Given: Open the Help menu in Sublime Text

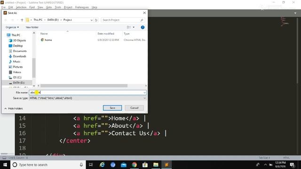Looking at the screenshot, I should [x=94, y=8].
